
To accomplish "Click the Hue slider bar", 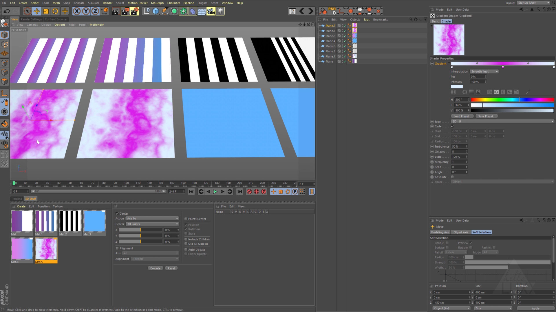I will pos(512,100).
